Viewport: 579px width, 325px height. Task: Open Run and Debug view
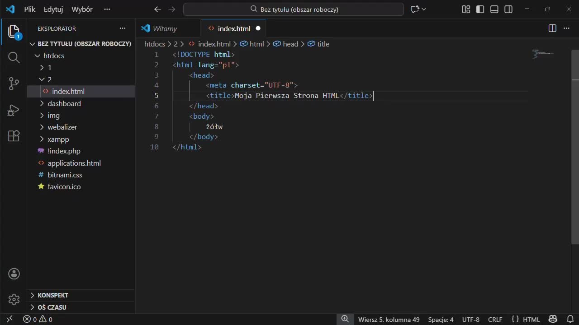[14, 110]
